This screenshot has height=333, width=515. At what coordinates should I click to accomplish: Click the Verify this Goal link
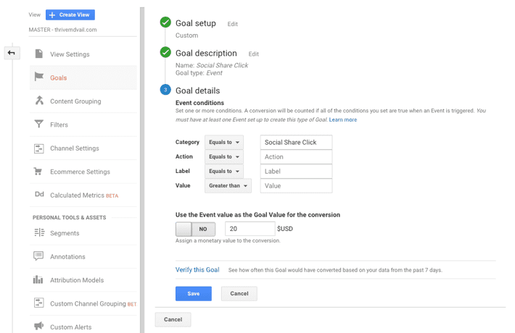point(197,270)
